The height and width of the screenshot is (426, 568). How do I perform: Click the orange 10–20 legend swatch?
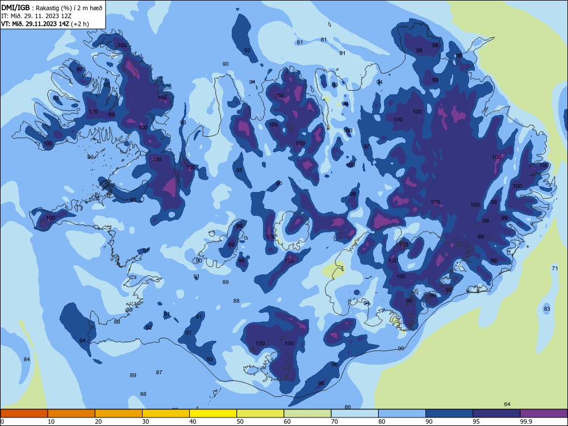pyautogui.click(x=72, y=414)
